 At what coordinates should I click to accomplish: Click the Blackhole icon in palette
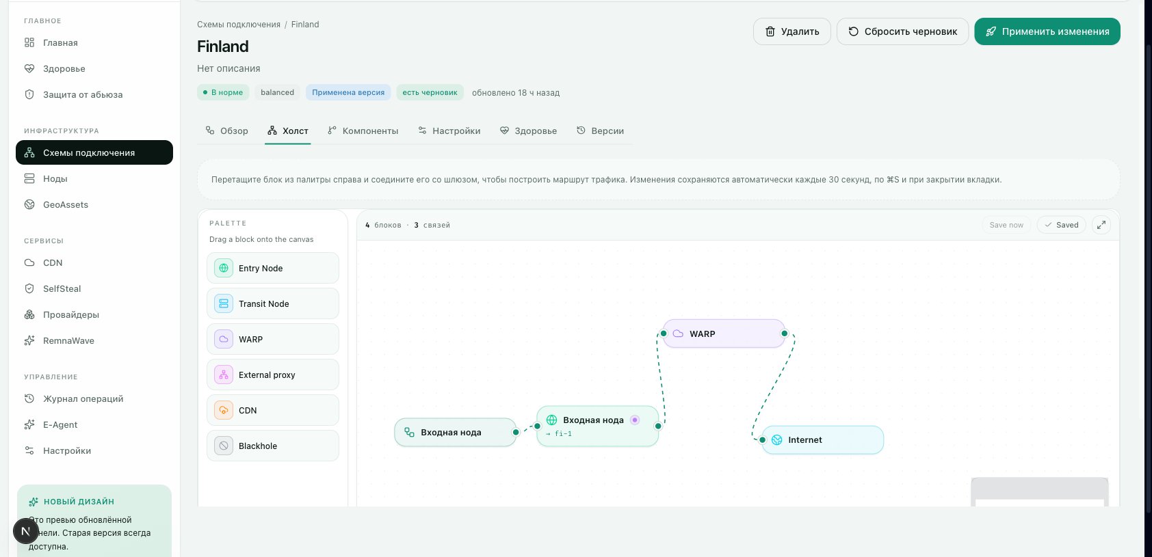[224, 446]
